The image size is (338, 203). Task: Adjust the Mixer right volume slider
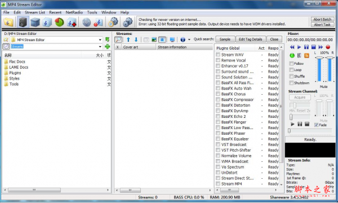tap(330, 58)
